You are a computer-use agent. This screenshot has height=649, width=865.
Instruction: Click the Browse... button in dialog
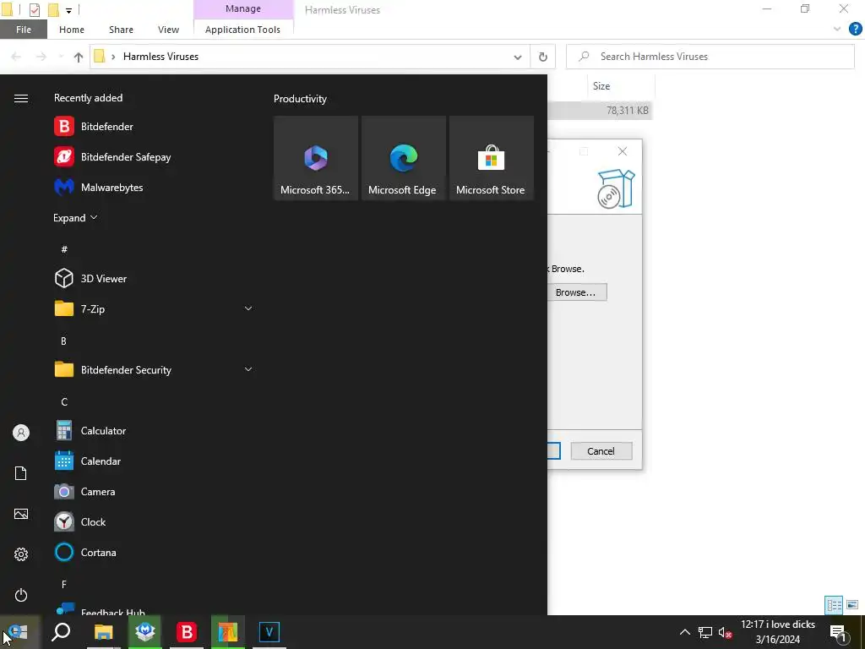[x=576, y=292]
